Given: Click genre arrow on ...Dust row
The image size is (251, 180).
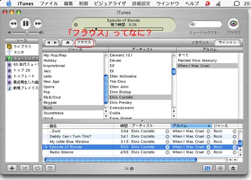Looking at the screenshot, I should (234, 131).
